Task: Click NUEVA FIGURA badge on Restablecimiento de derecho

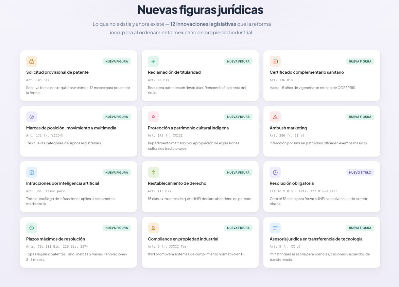Action: point(238,172)
